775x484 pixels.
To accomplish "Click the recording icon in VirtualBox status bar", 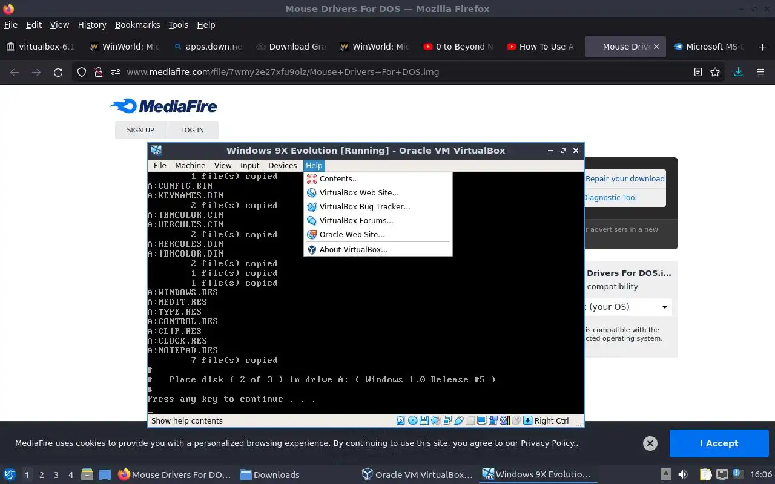I will coord(493,420).
